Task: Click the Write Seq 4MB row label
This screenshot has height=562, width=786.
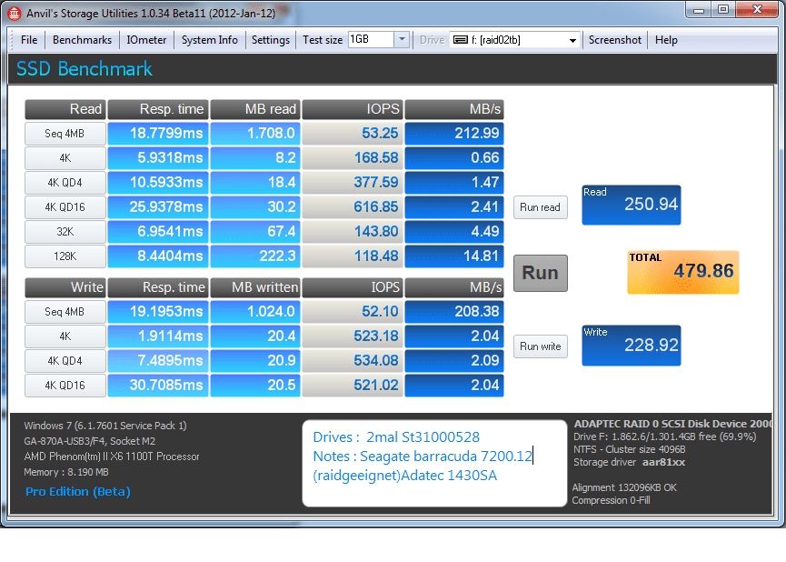Action: tap(65, 312)
